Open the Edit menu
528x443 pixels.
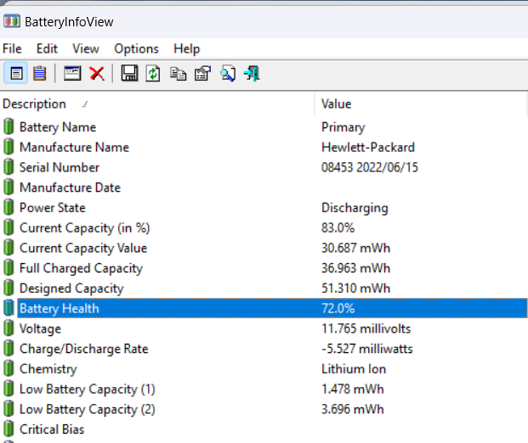[x=47, y=48]
